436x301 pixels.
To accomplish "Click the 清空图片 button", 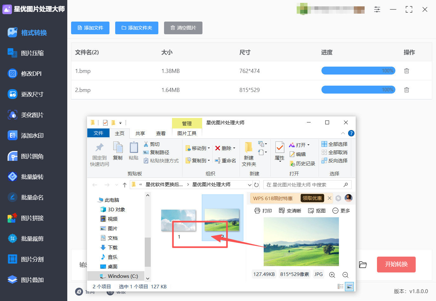I will (183, 28).
